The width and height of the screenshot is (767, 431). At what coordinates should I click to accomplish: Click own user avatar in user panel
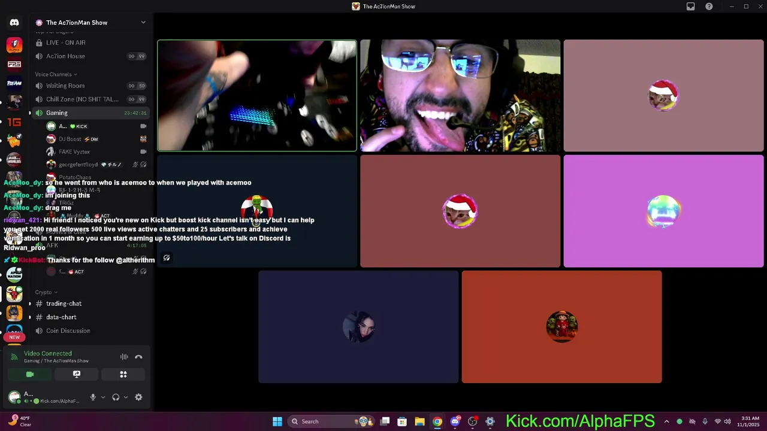14,397
